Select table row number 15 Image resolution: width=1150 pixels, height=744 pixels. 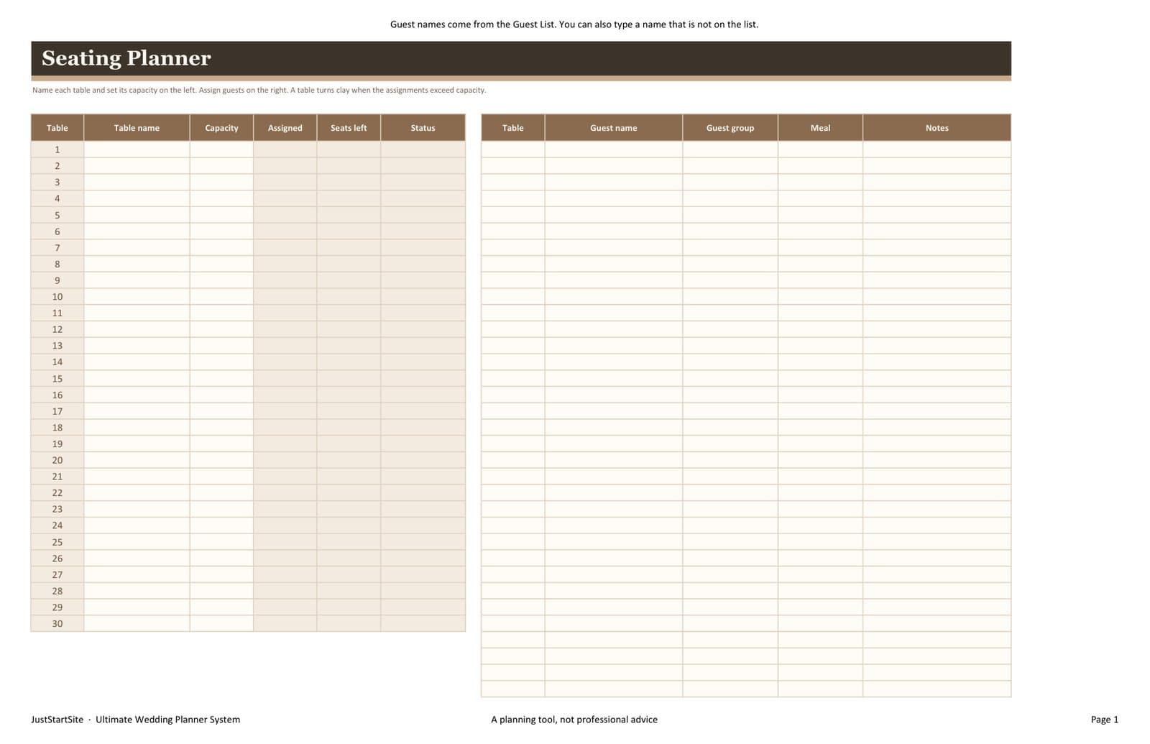(57, 379)
